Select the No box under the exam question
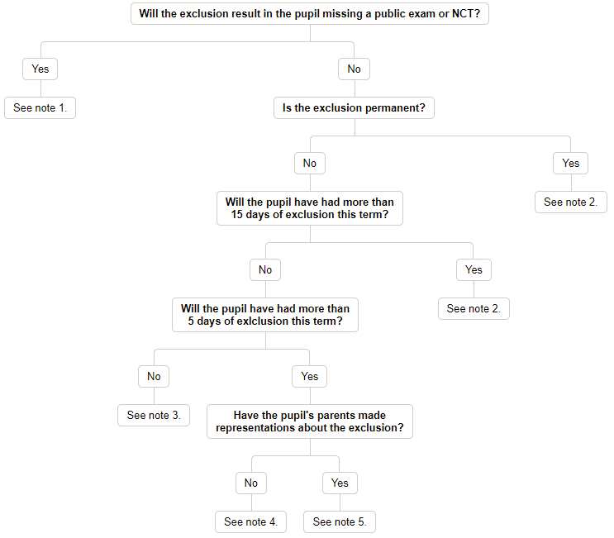Image resolution: width=614 pixels, height=538 pixels. point(354,69)
